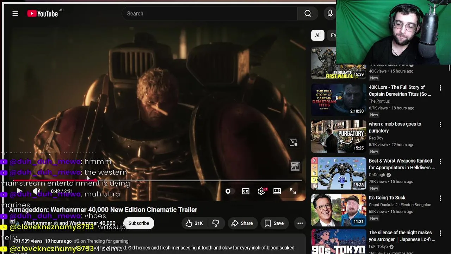Open 'The silence of the night' video
The height and width of the screenshot is (254, 451).
tap(402, 236)
